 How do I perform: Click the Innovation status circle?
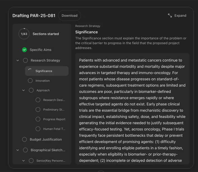[x=30, y=81]
